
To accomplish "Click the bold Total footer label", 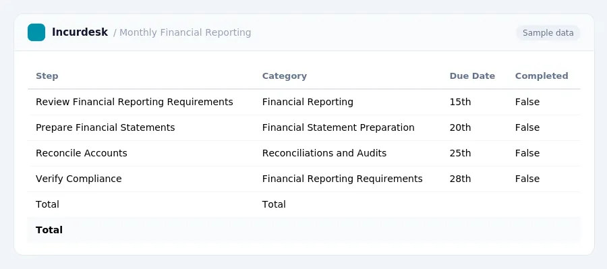I will click(49, 230).
